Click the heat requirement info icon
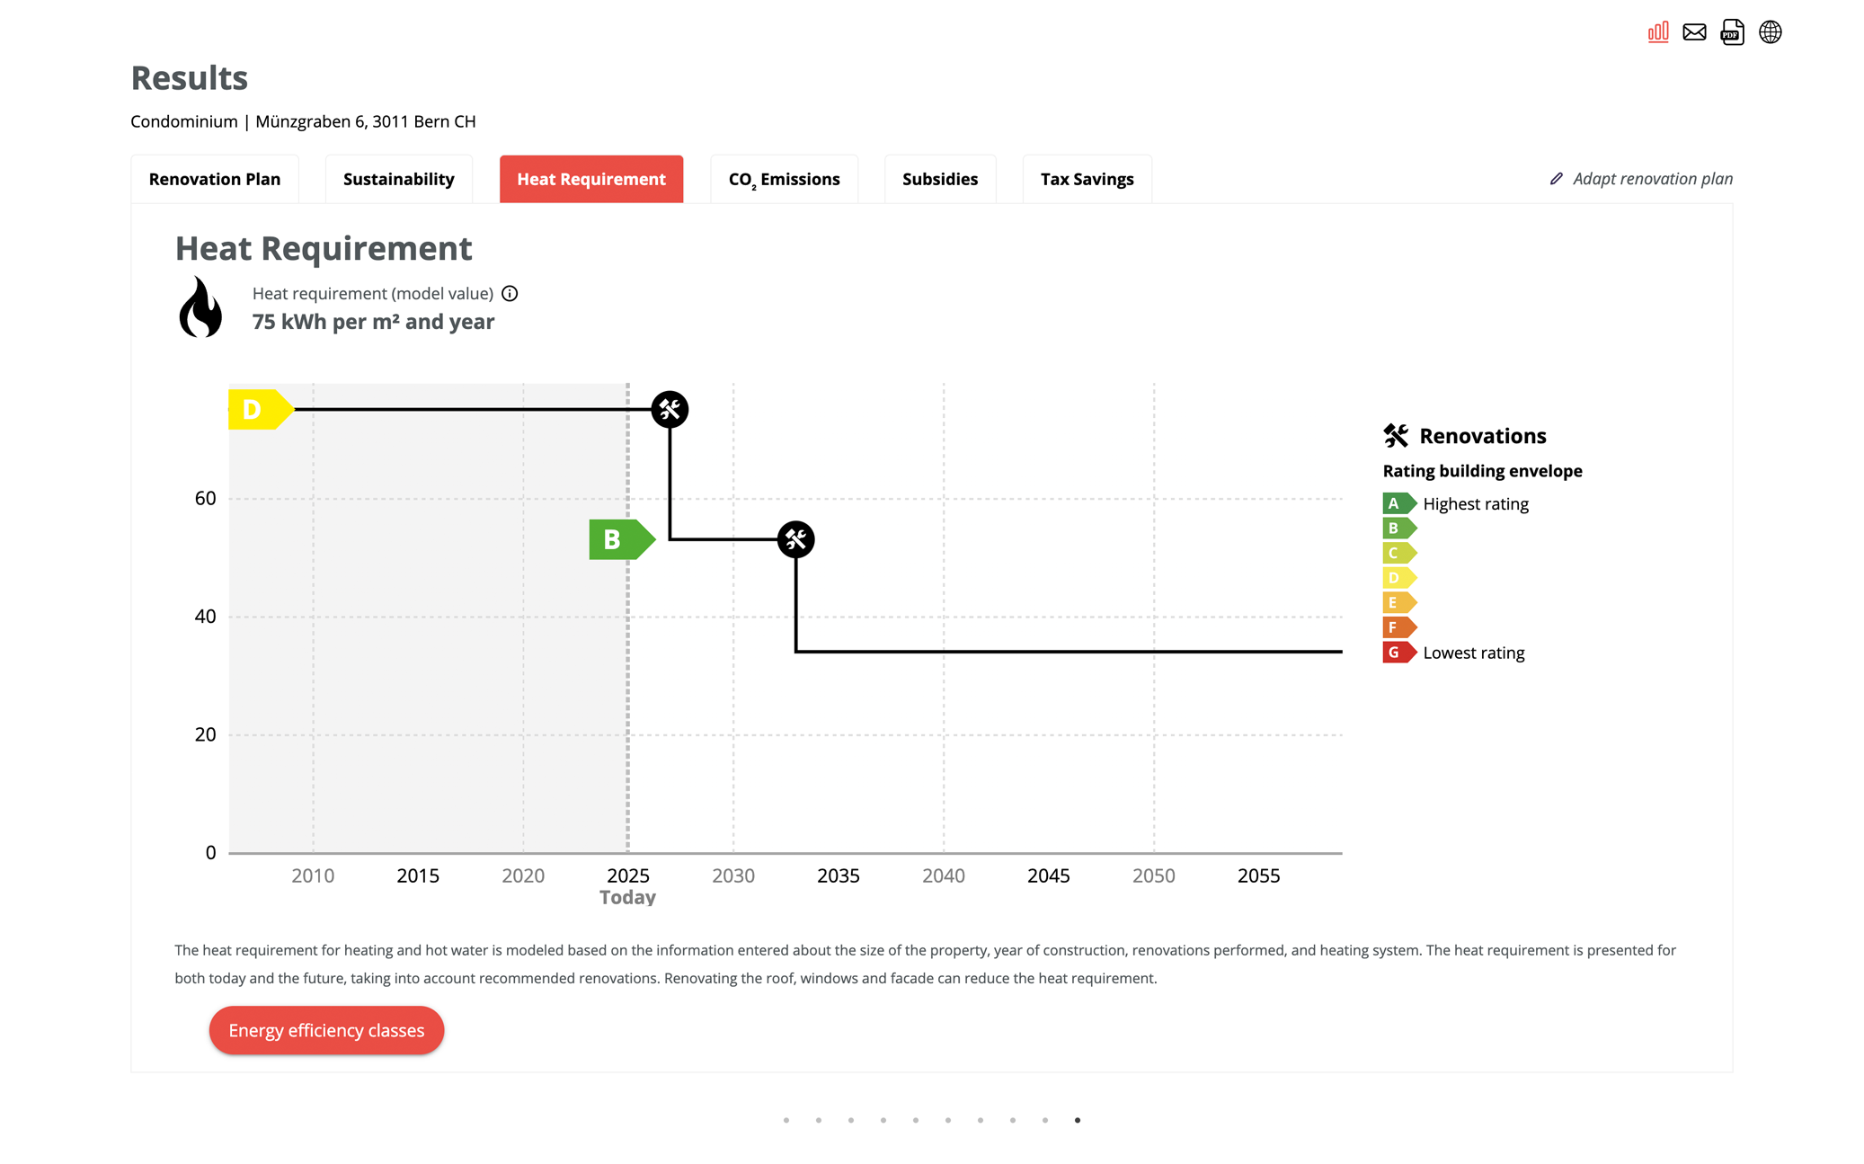This screenshot has height=1164, width=1864. [510, 294]
